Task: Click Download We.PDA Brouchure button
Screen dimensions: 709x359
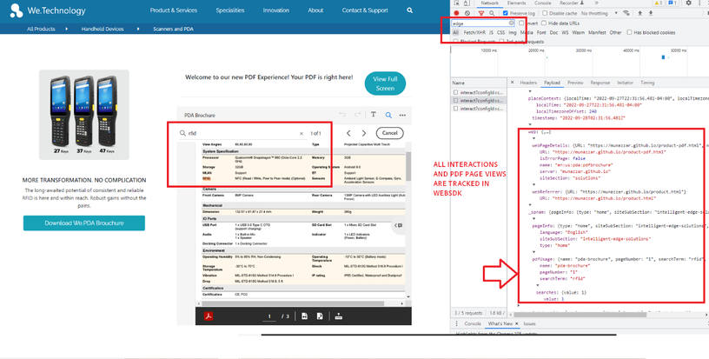Action: 84,223
